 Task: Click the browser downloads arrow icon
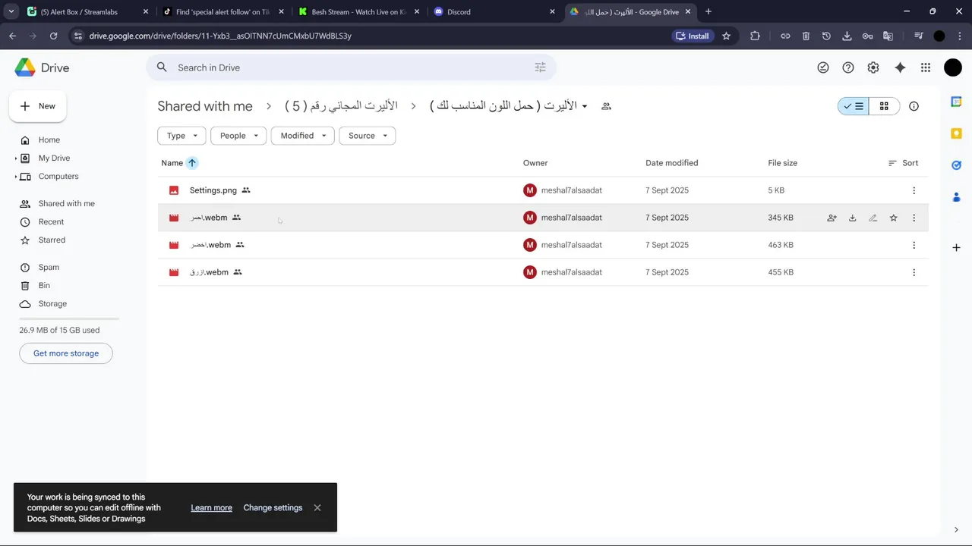tap(847, 36)
